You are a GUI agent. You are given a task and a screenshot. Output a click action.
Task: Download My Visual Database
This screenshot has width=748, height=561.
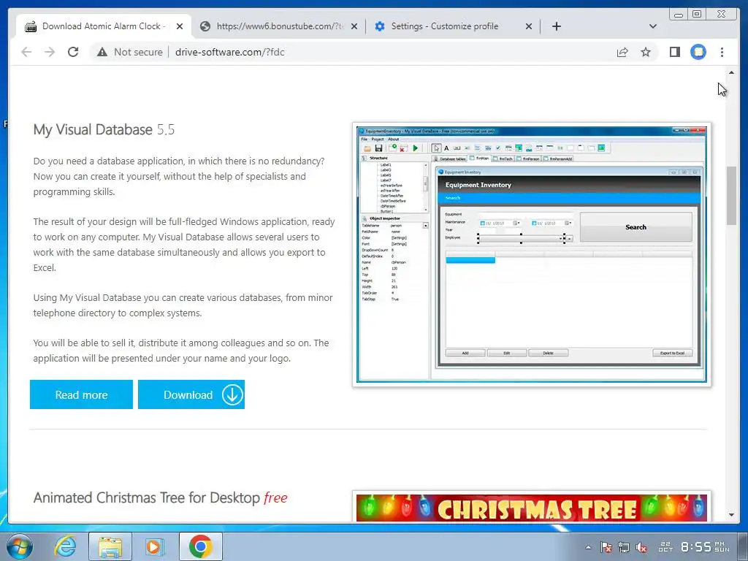(x=191, y=394)
